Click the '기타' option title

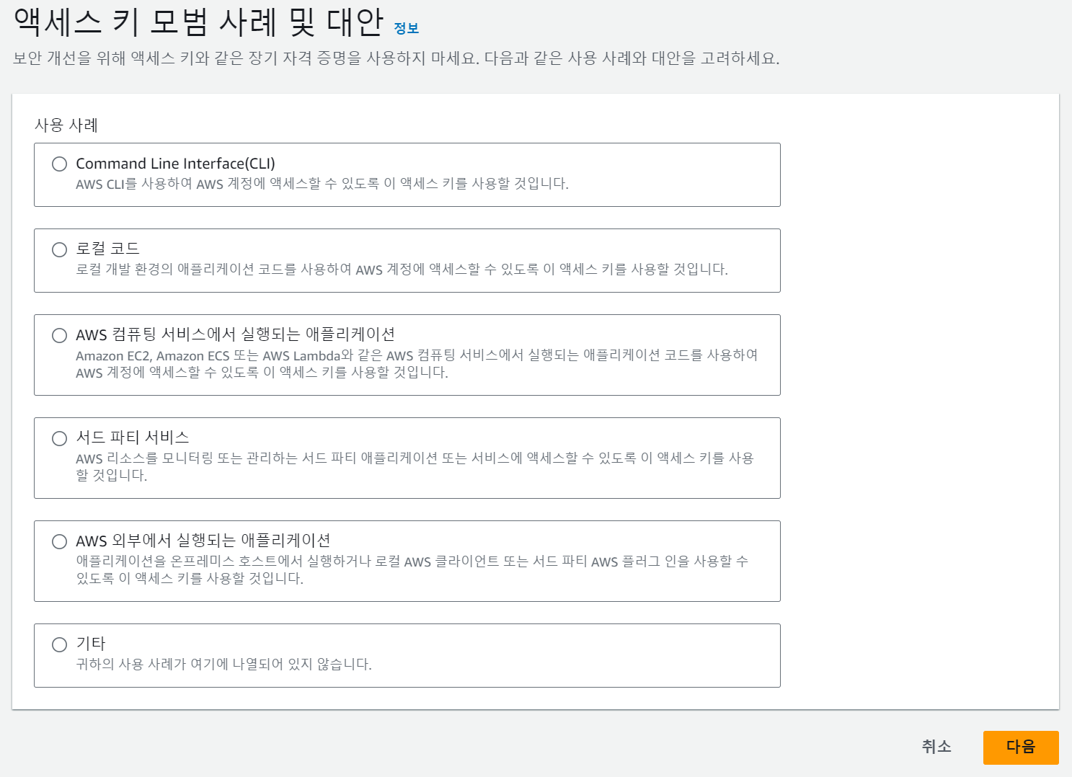coord(91,644)
